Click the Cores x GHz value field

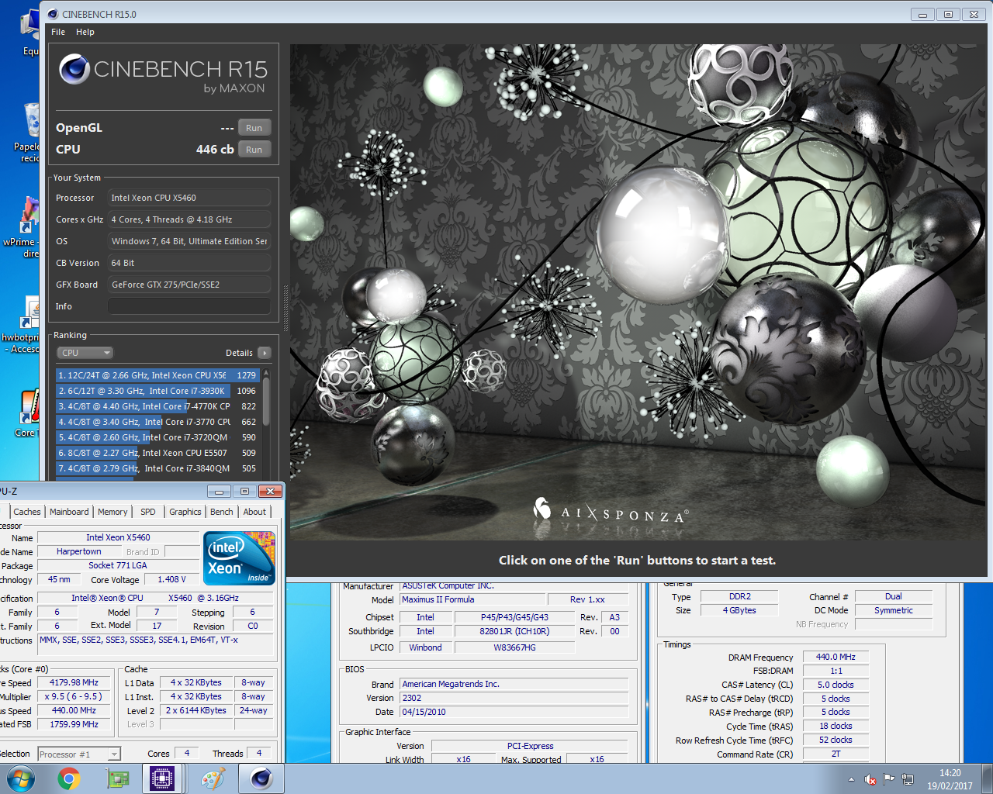[x=189, y=219]
